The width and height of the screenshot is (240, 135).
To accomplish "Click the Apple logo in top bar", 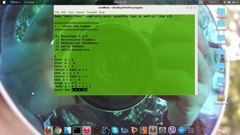I will click(4, 2).
